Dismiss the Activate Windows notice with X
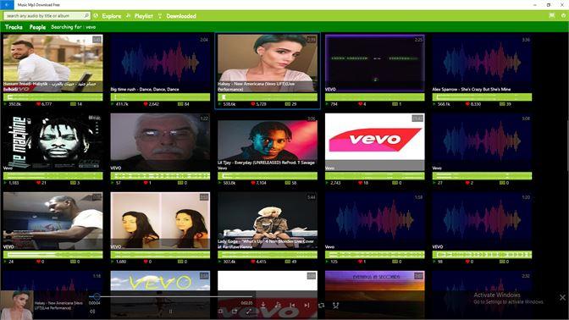The width and height of the screenshot is (569, 320). [562, 297]
